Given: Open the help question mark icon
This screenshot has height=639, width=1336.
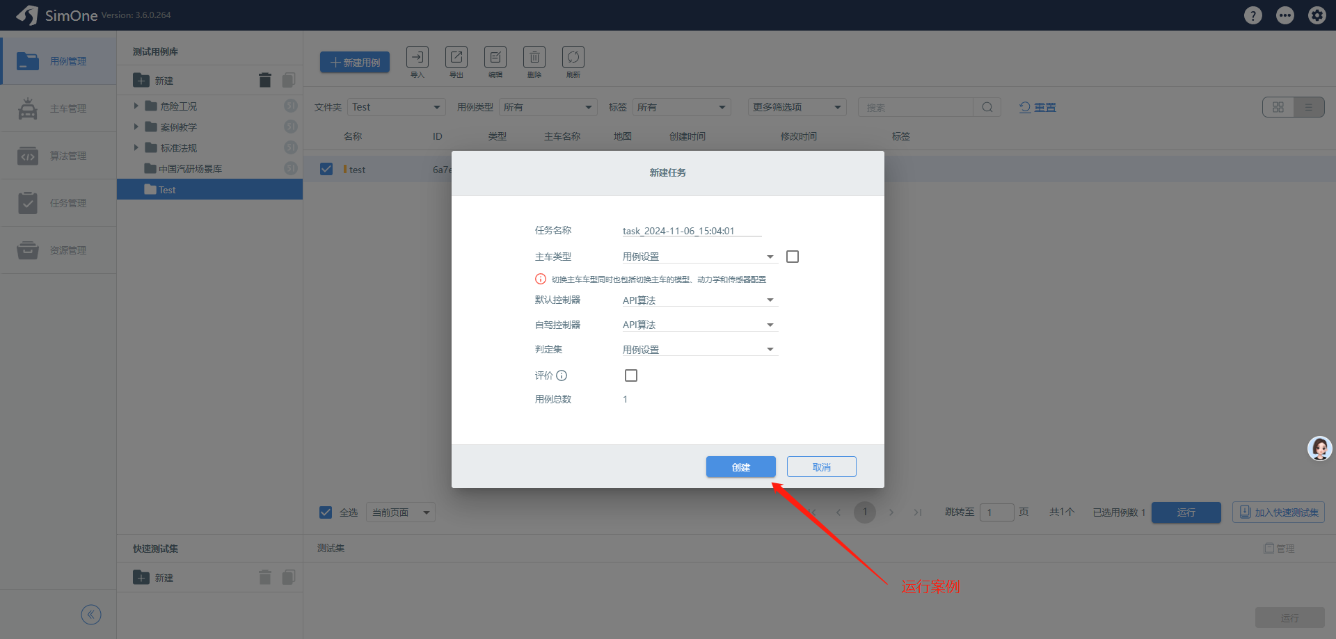Looking at the screenshot, I should 1252,15.
